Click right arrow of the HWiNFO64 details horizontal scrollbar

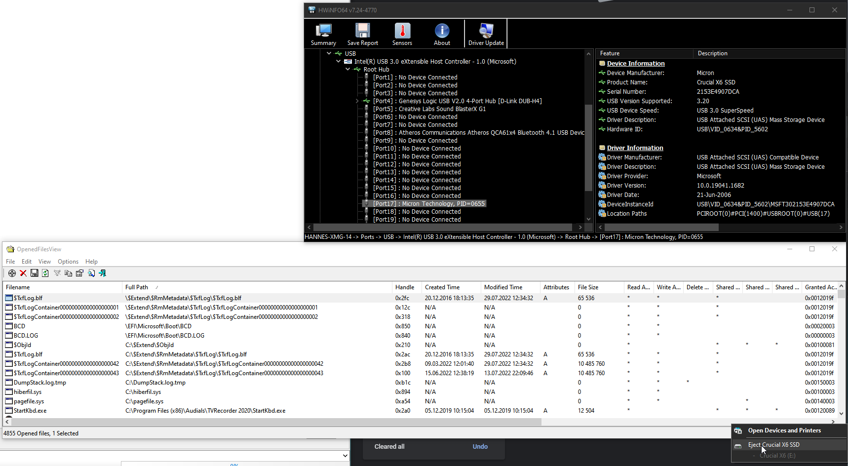[x=841, y=228]
